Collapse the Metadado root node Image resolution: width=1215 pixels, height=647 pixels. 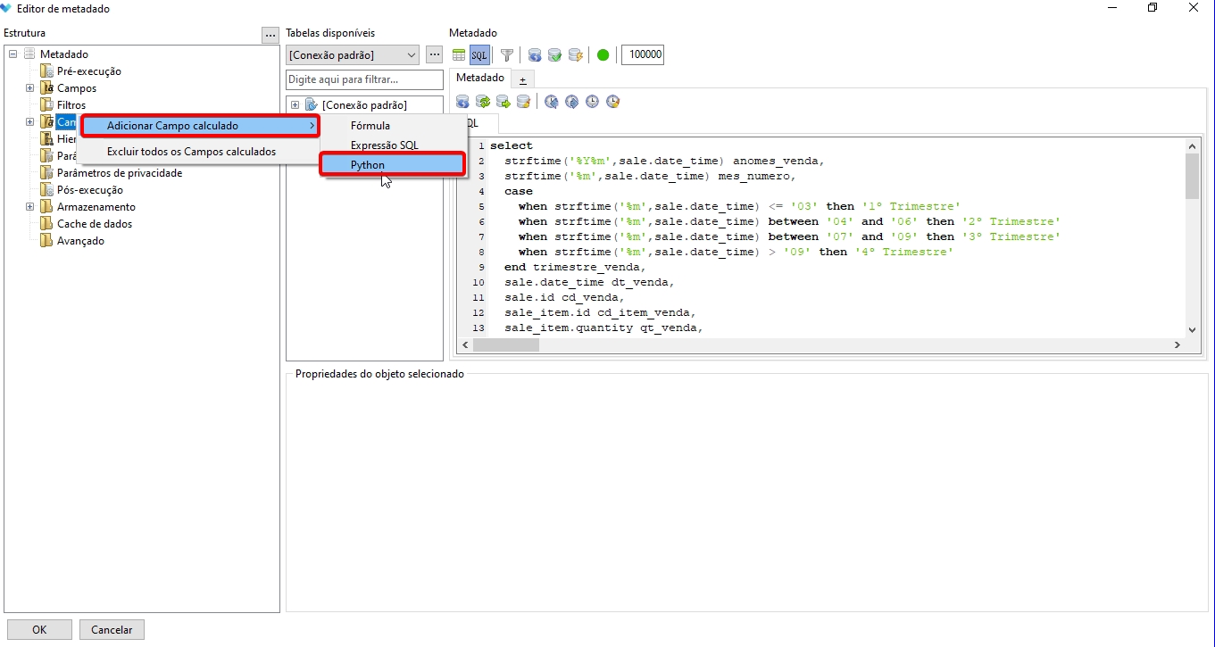pos(13,54)
